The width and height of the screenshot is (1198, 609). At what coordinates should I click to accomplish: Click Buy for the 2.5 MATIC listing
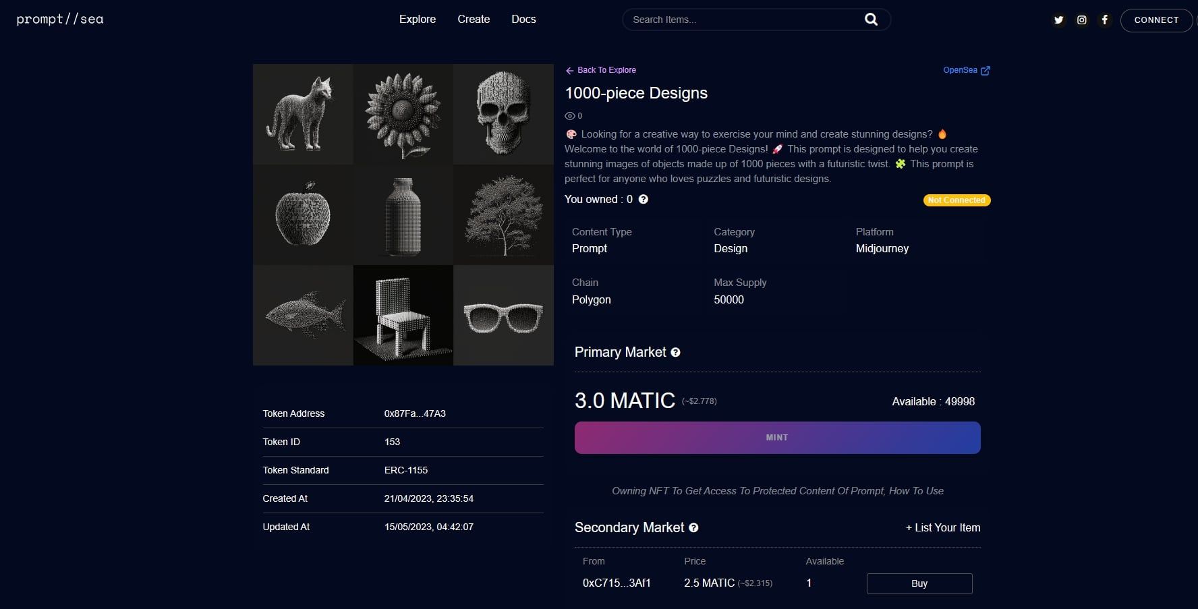click(919, 583)
